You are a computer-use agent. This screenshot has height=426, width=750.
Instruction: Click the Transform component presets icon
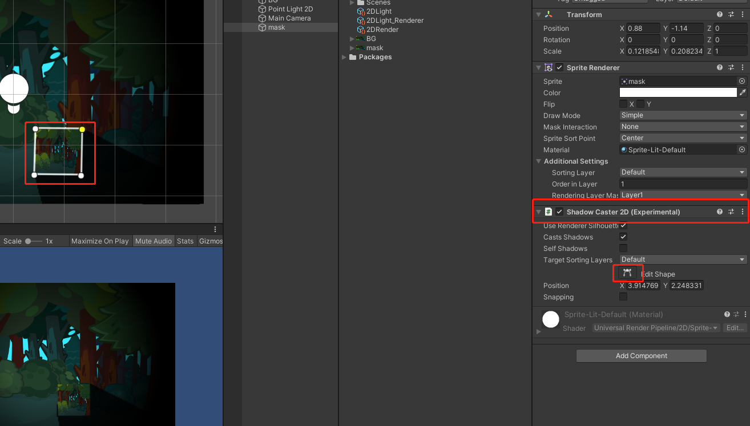(731, 14)
